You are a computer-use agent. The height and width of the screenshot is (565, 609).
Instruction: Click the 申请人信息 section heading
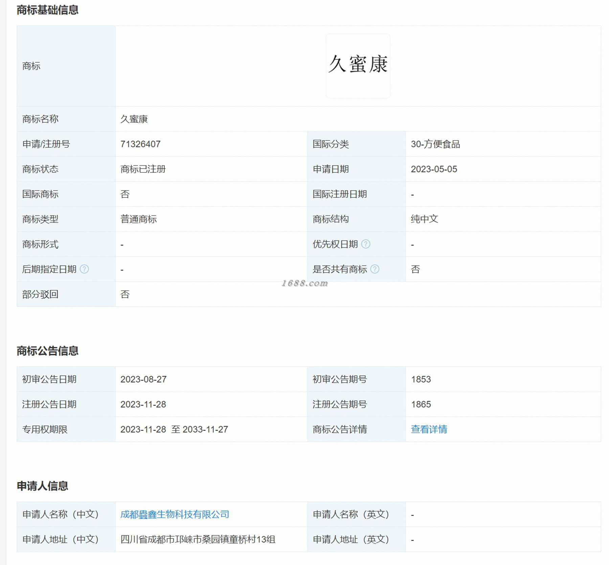click(x=42, y=486)
